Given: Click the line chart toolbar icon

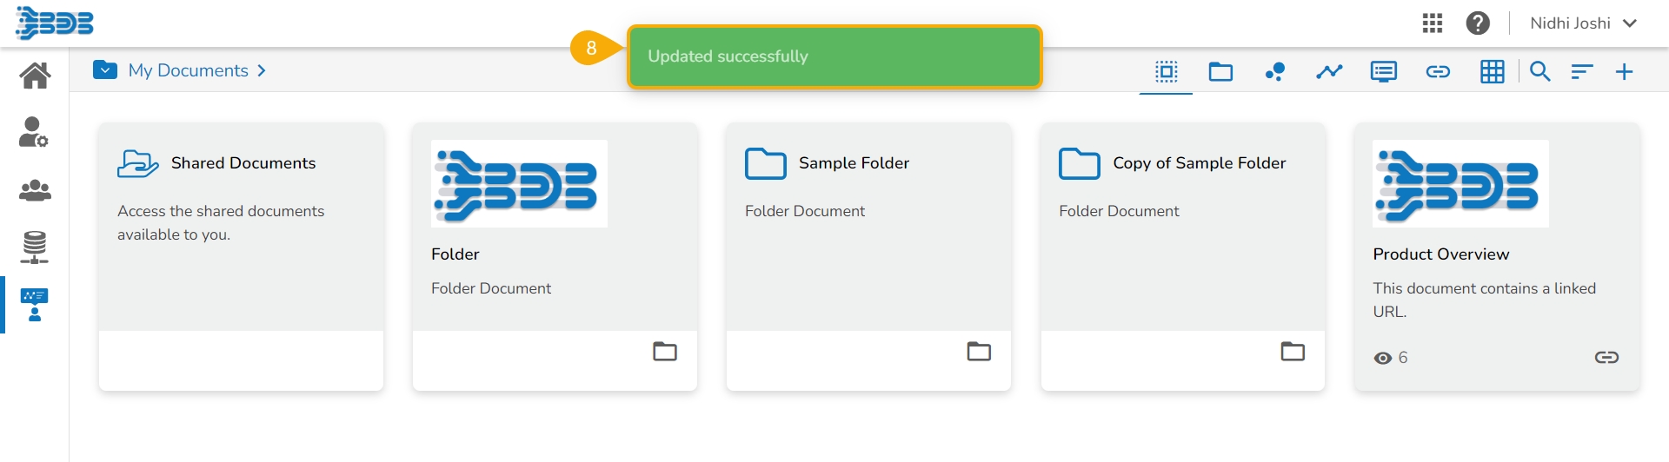Looking at the screenshot, I should coord(1329,71).
